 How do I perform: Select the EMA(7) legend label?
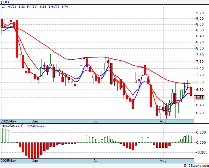(54, 7)
